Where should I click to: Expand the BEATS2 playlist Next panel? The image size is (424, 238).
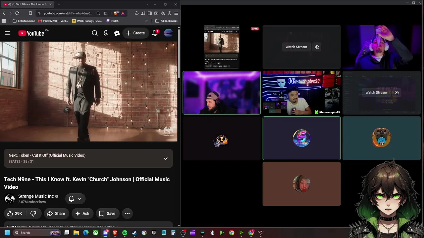(166, 158)
